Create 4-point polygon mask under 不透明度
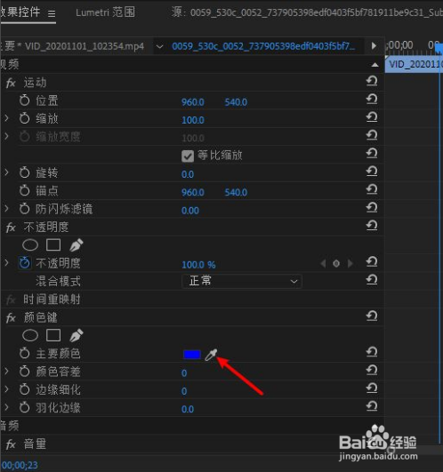Image resolution: width=443 pixels, height=472 pixels. (x=53, y=245)
